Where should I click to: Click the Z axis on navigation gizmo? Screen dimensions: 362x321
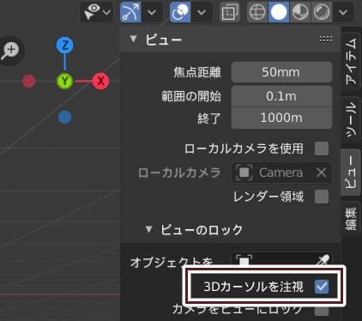(65, 45)
